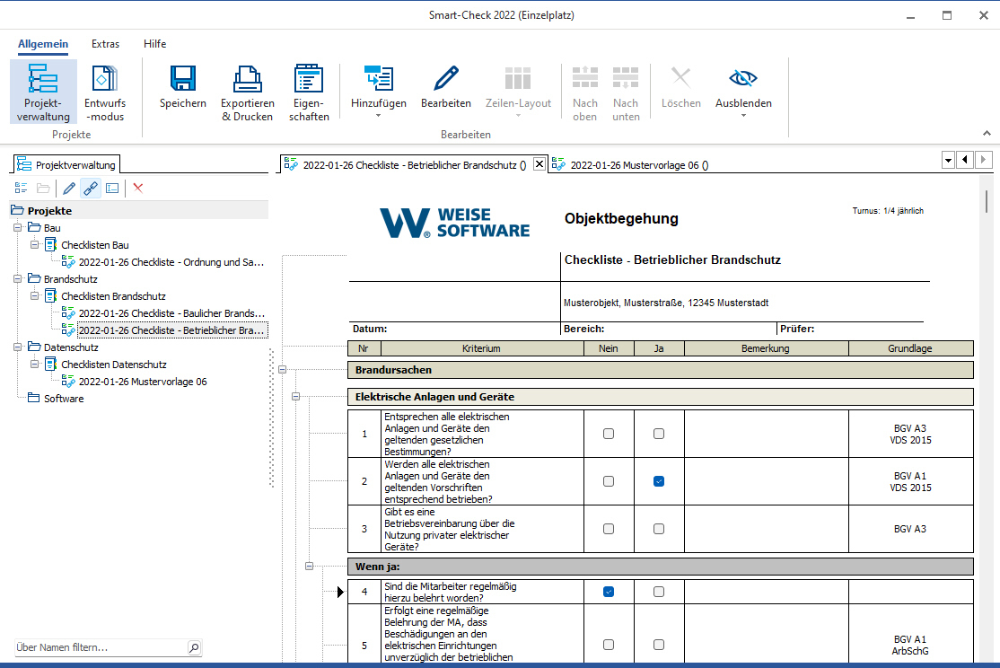
Task: Open the 2022-01-26 Mustervorlage 06 tab
Action: (x=628, y=164)
